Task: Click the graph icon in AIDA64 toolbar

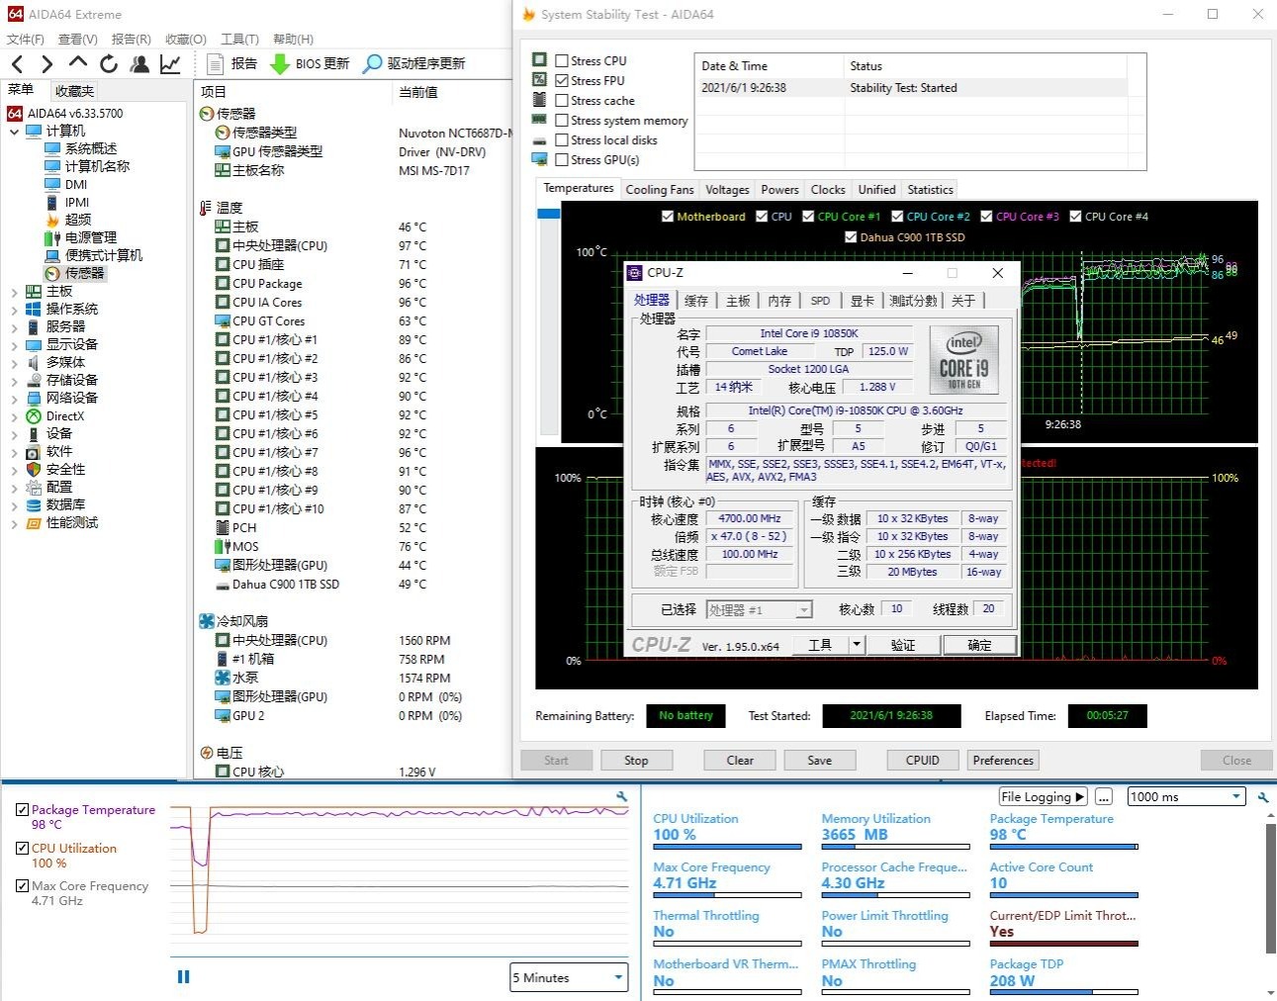Action: tap(170, 64)
